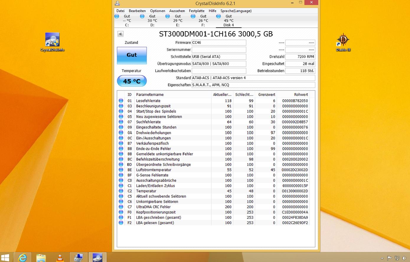Select drive D: disk tab at 30 °C
Screen dimensions: 410x262
tap(152, 21)
